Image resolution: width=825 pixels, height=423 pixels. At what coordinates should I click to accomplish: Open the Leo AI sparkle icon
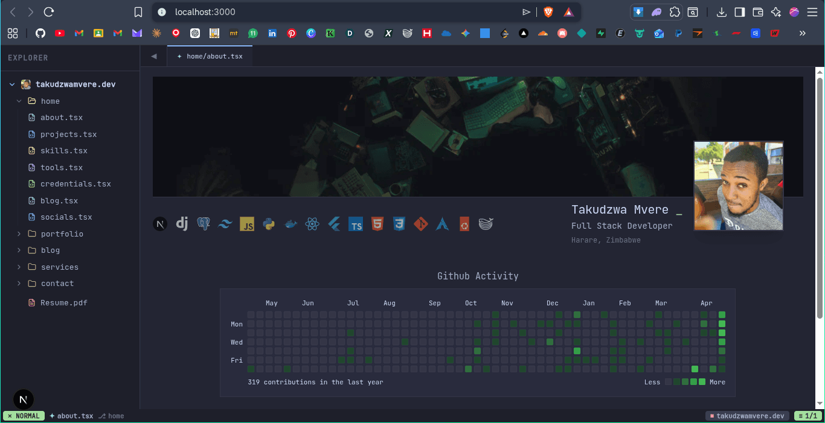pos(776,12)
